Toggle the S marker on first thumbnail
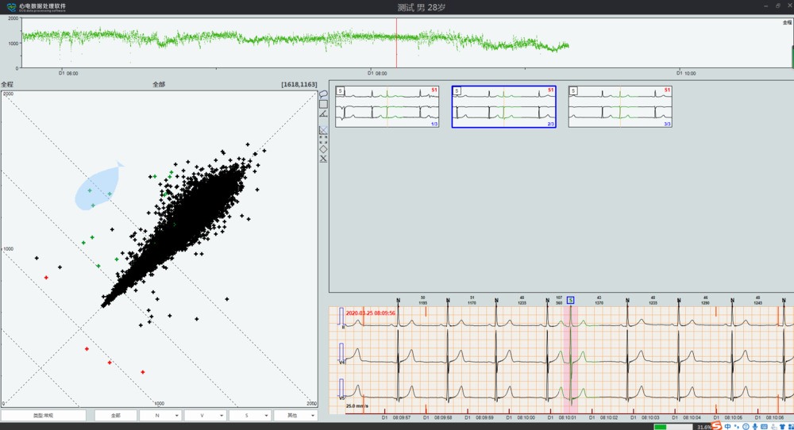This screenshot has height=430, width=794. point(341,91)
